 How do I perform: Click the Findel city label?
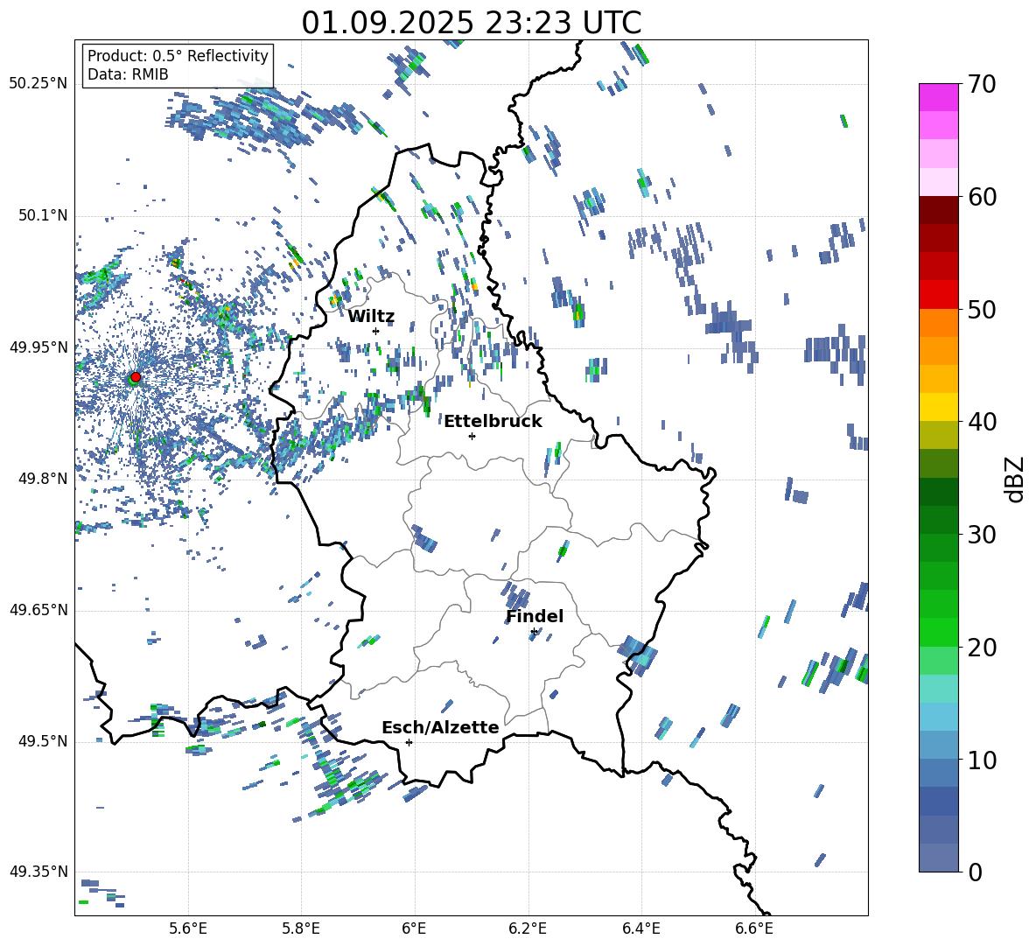point(535,616)
